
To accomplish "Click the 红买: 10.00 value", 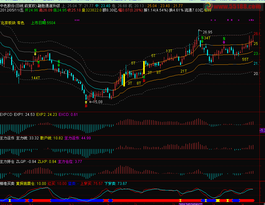I will (x=57, y=184).
